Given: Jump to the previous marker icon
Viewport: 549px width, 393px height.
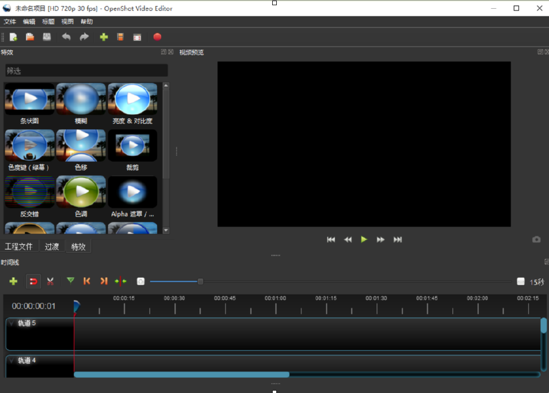Looking at the screenshot, I should (x=87, y=281).
